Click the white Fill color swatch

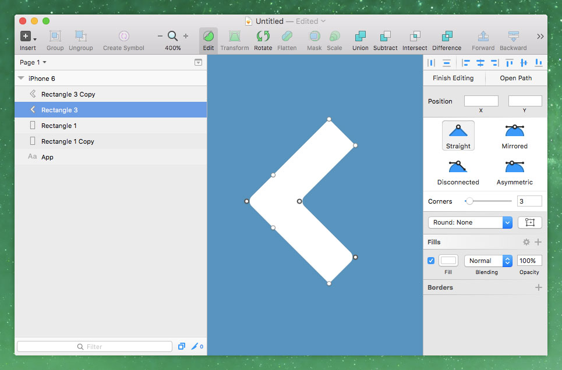(x=448, y=261)
